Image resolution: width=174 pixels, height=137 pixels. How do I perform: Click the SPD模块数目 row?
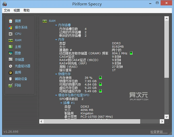71,99
